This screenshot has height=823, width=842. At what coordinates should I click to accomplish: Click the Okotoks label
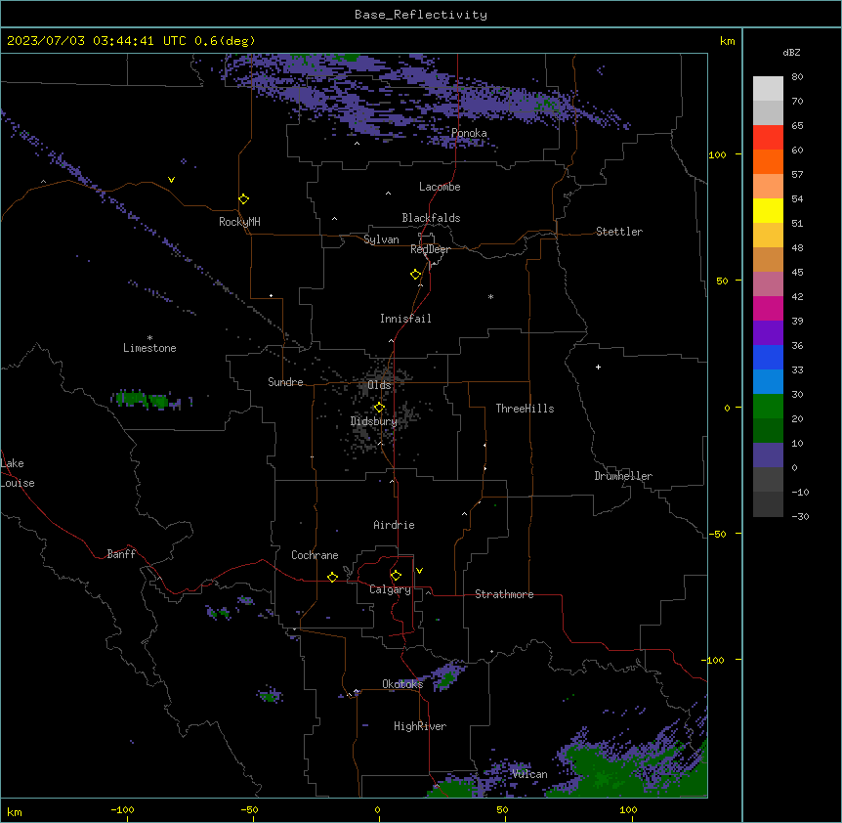coord(402,684)
